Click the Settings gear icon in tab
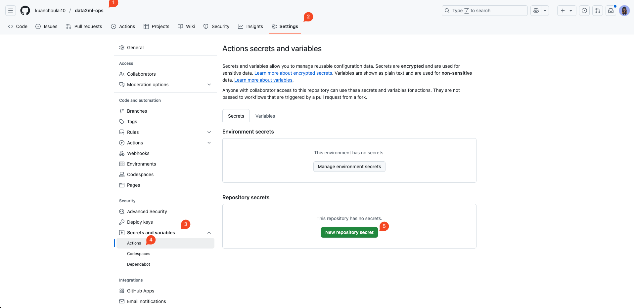The image size is (634, 308). [x=274, y=26]
